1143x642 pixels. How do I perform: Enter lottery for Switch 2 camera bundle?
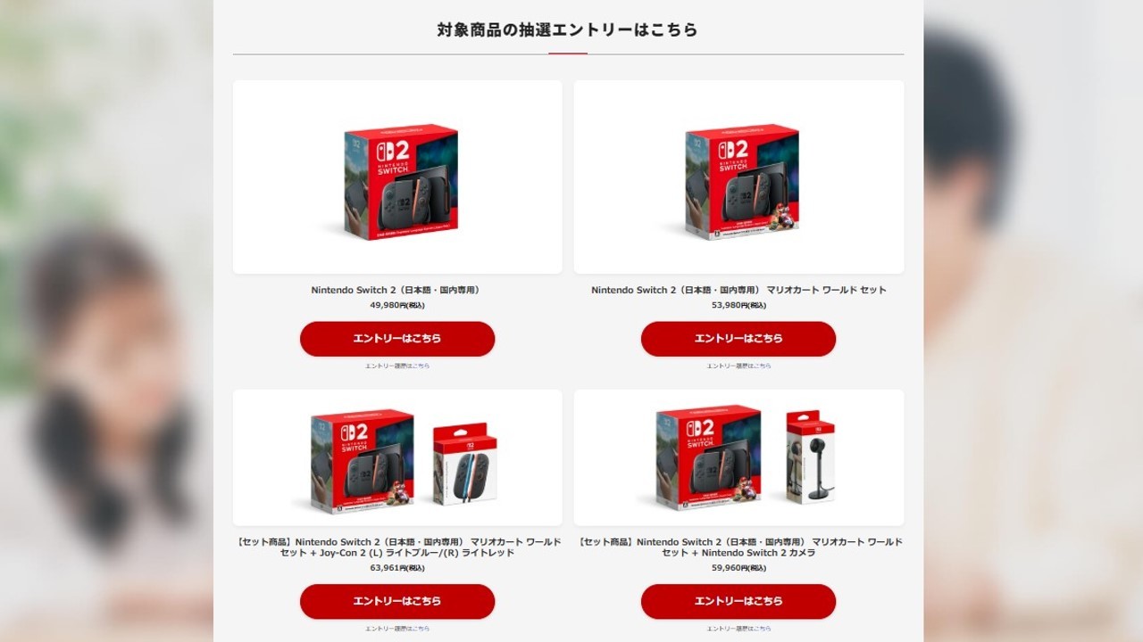pos(738,601)
